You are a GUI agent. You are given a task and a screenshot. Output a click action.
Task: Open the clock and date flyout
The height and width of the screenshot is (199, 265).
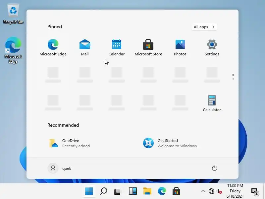[235, 191]
